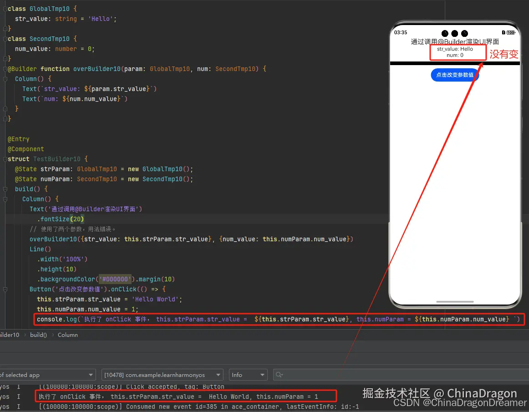Select the Column breadcrumb item
This screenshot has height=412, width=529.
pyautogui.click(x=67, y=335)
